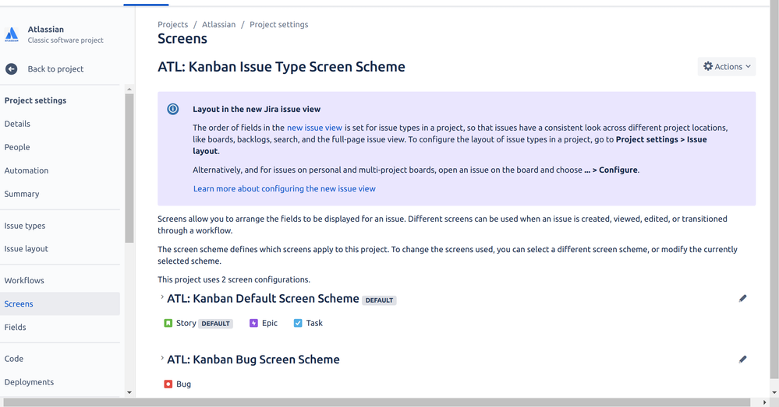This screenshot has width=779, height=407.
Task: Expand the ATL: Kanban Bug Screen Scheme
Action: 162,359
